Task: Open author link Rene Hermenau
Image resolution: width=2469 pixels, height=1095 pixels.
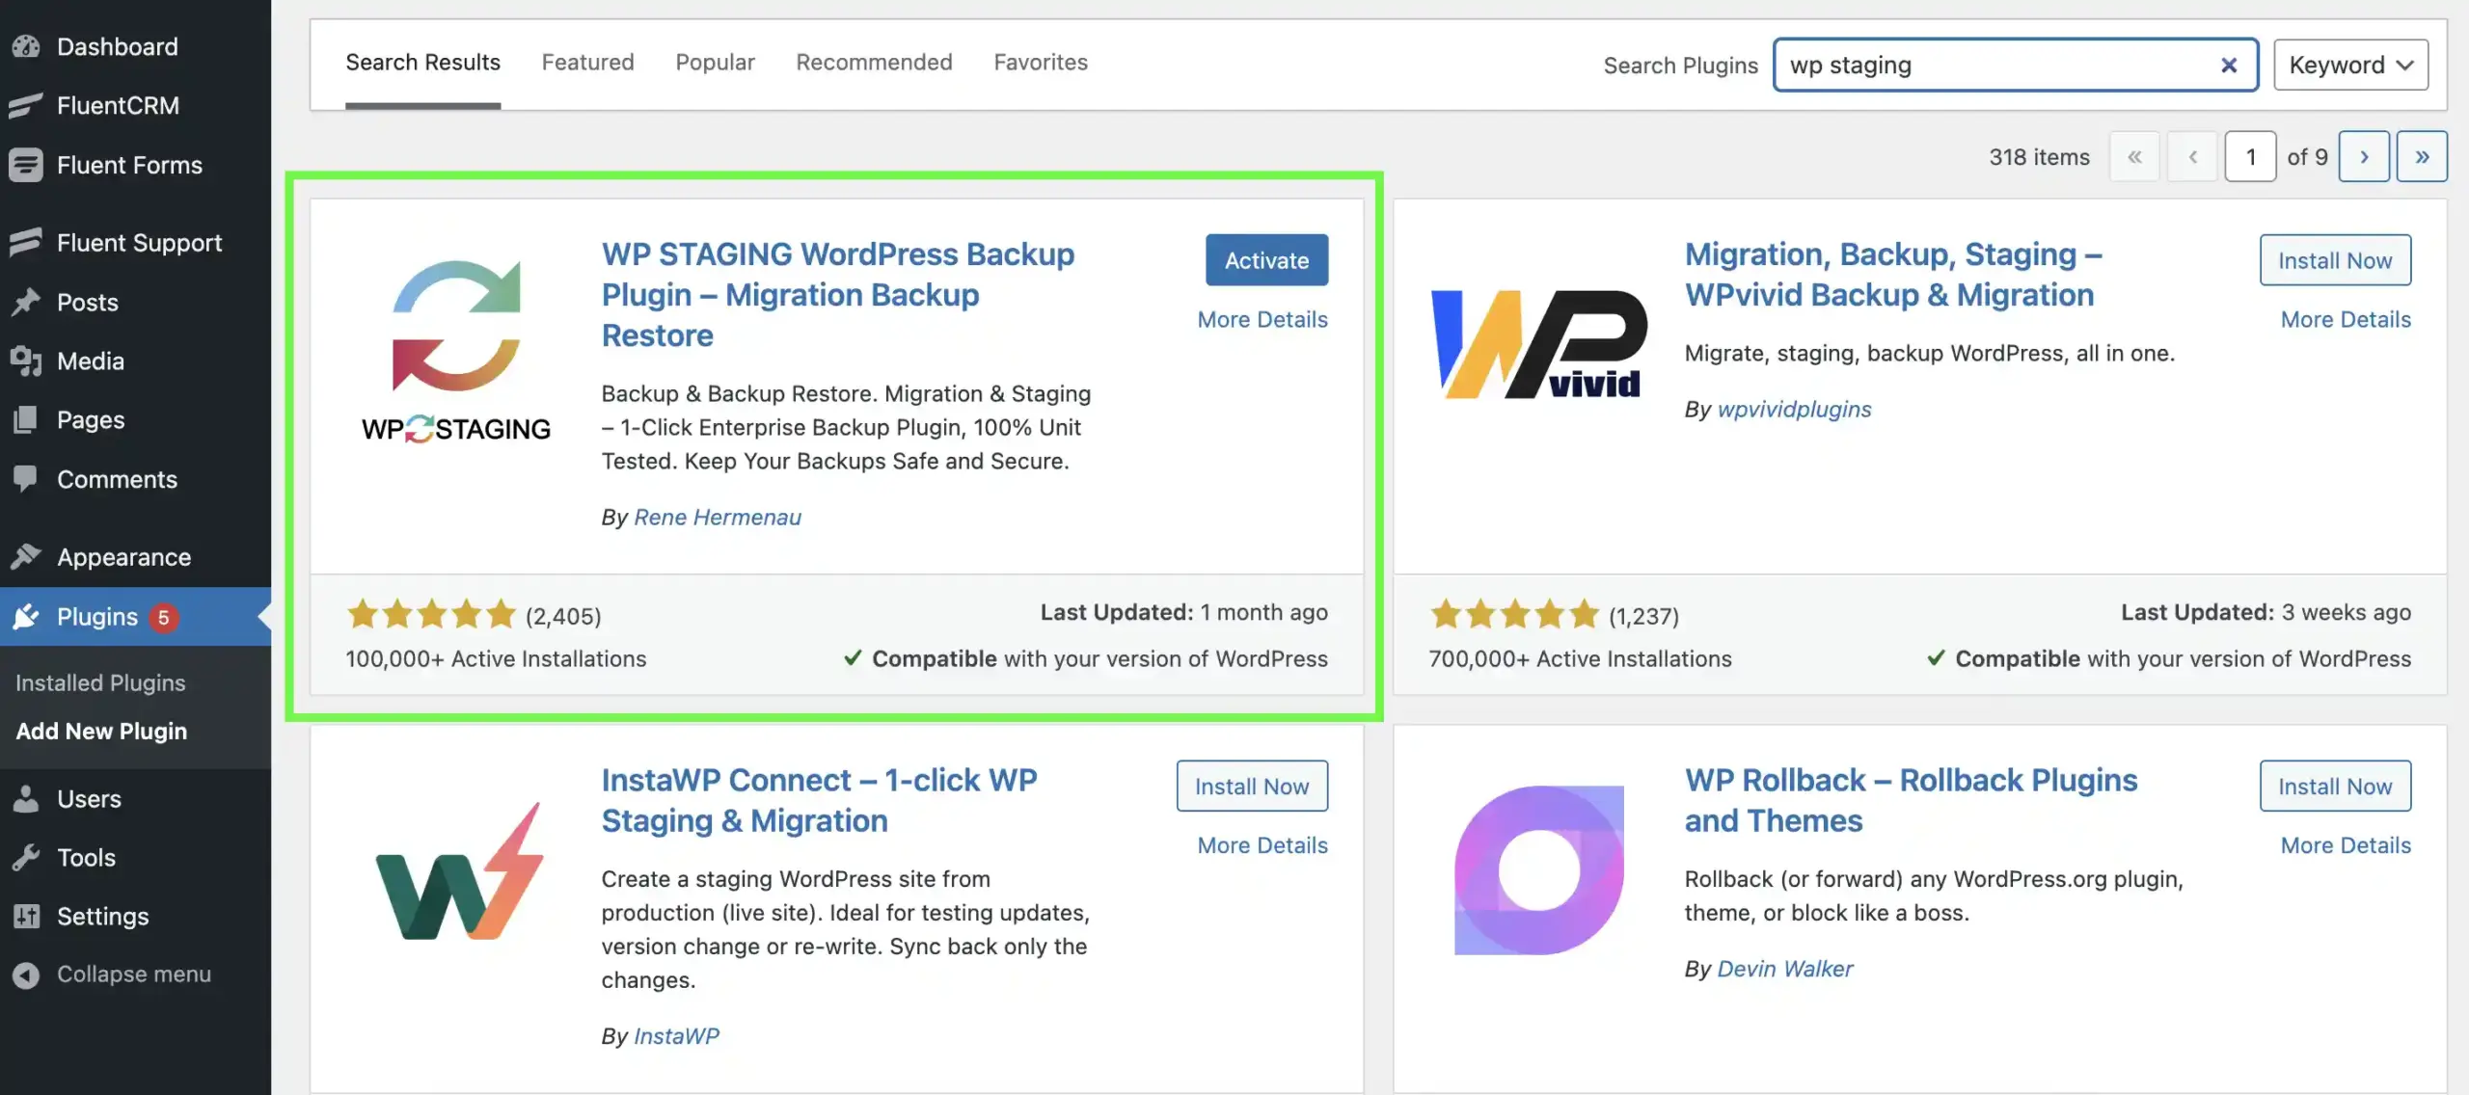Action: (718, 518)
